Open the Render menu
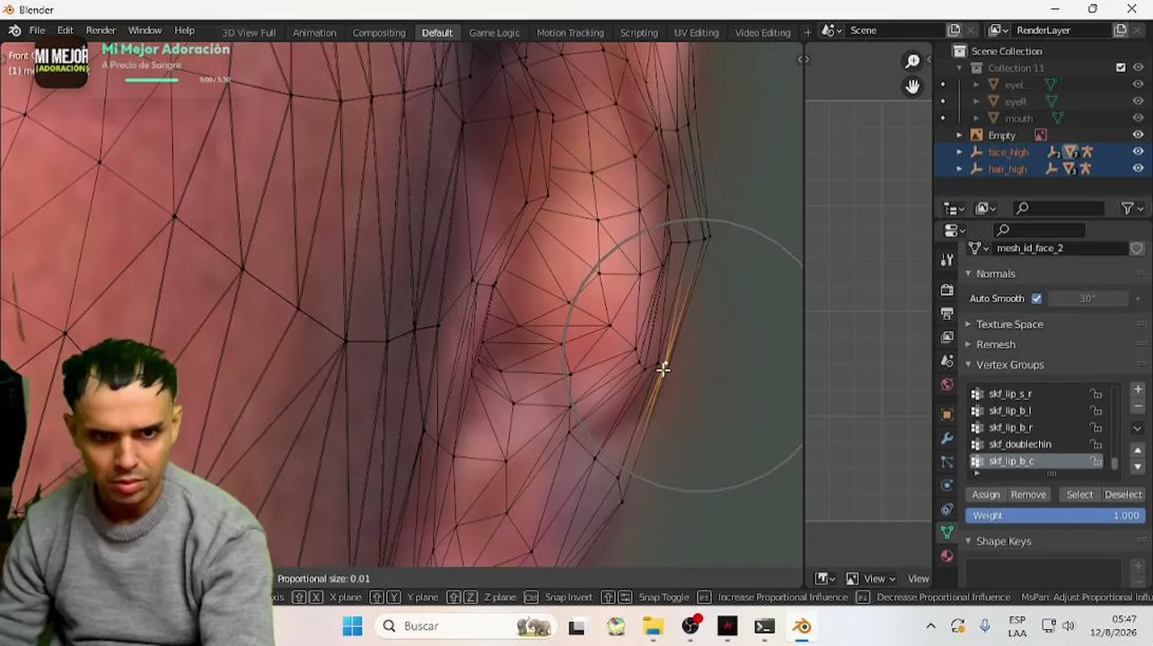This screenshot has width=1153, height=646. point(101,31)
